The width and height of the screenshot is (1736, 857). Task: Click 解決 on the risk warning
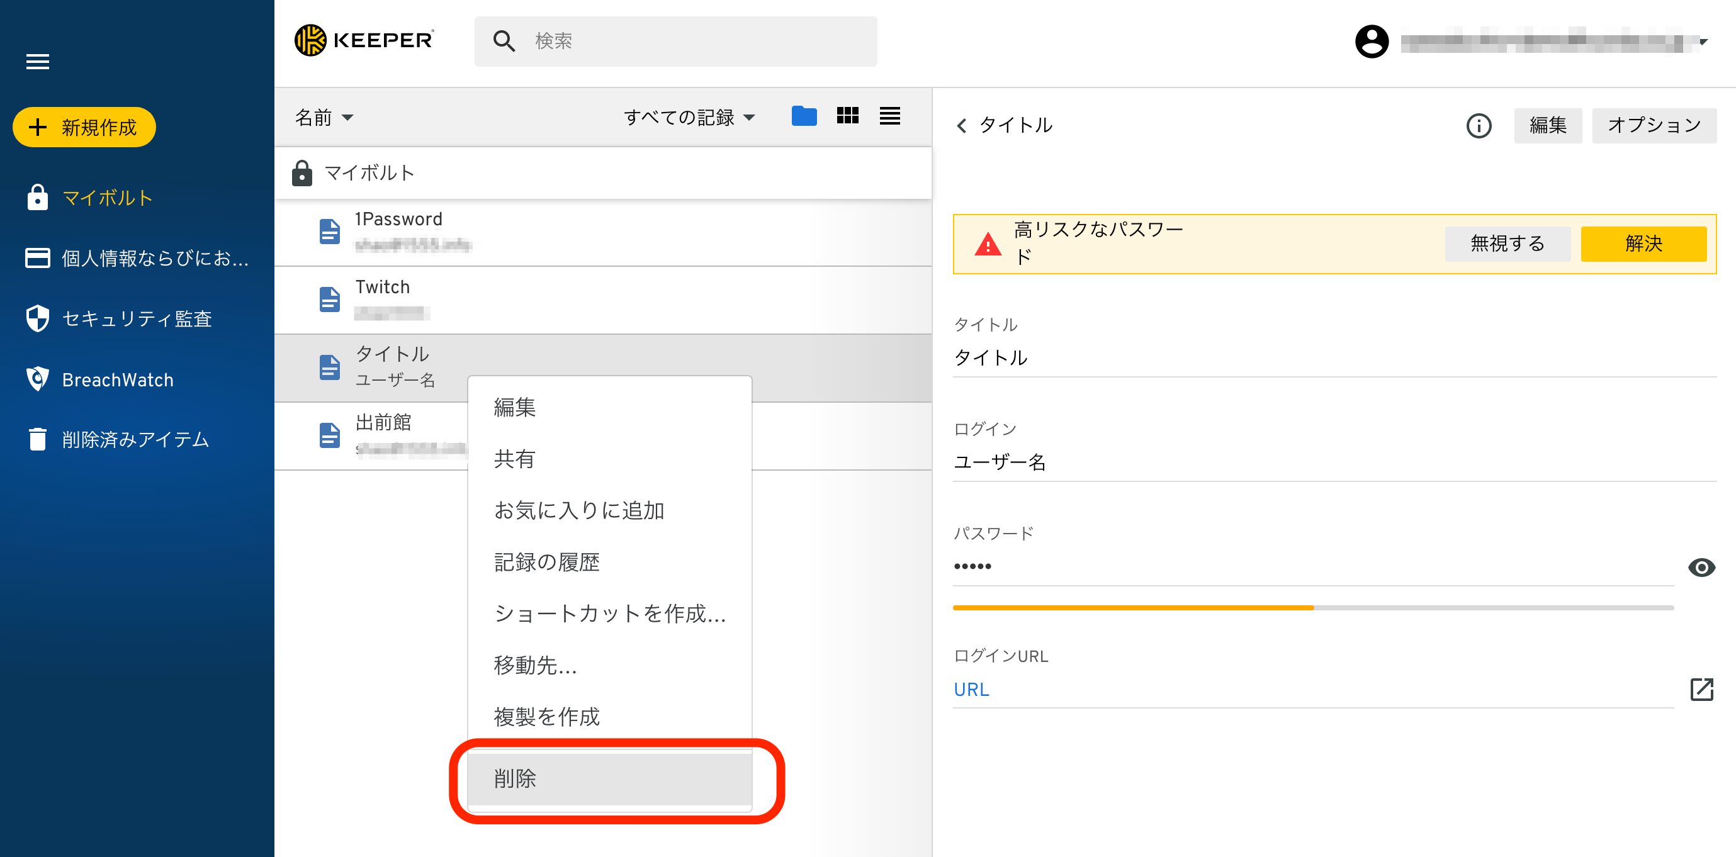pos(1643,244)
